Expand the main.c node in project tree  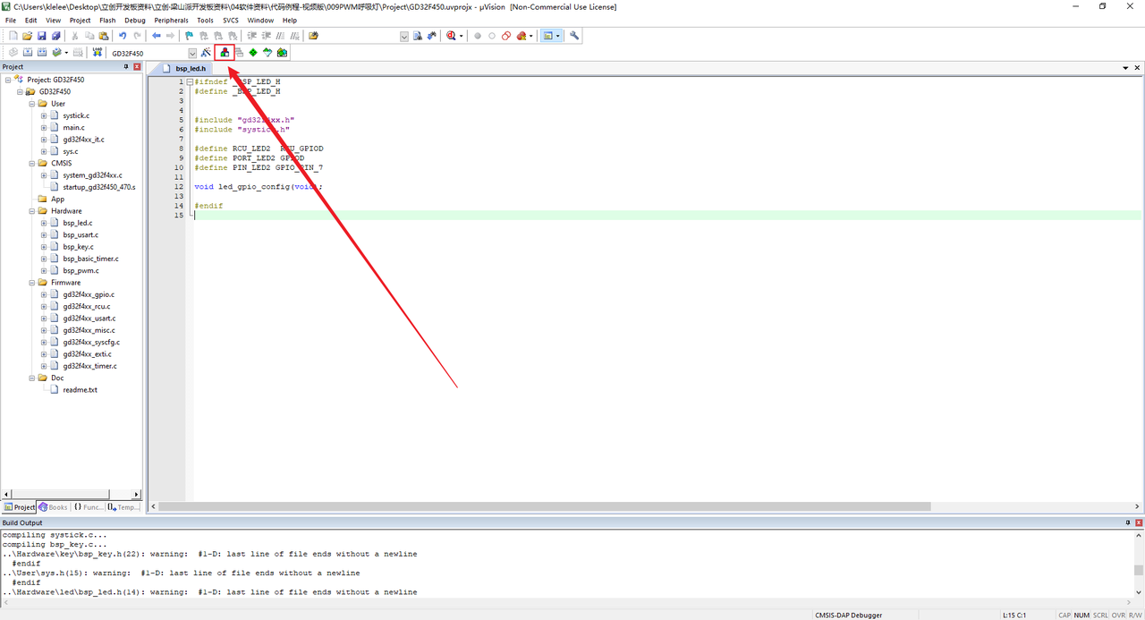coord(44,128)
